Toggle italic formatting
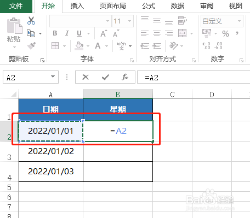The image size is (250, 218). click(x=67, y=33)
